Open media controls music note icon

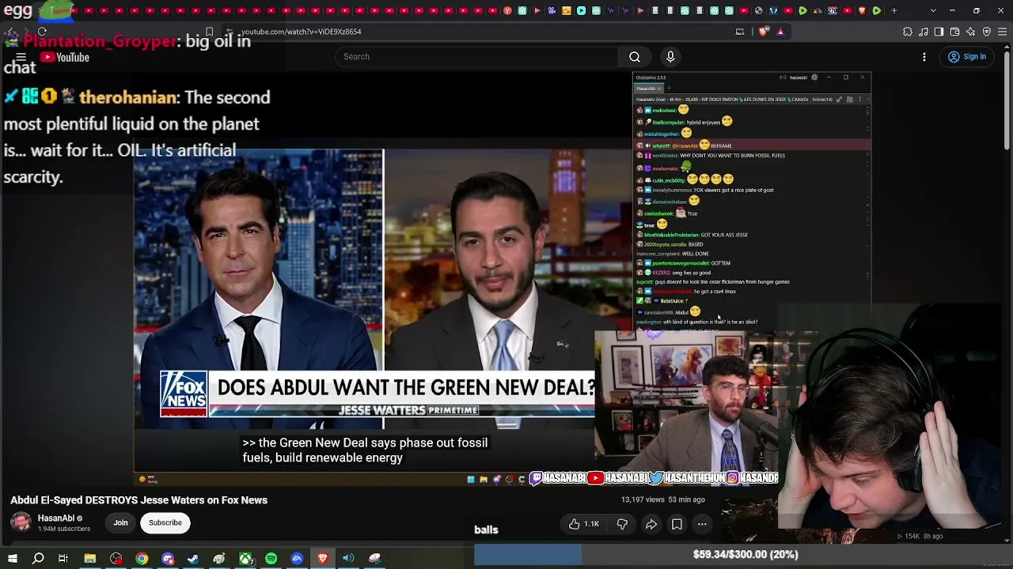click(924, 32)
